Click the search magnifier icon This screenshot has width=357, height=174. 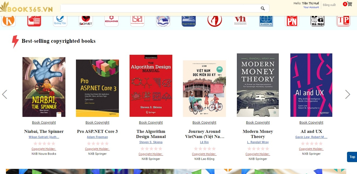coord(263,8)
